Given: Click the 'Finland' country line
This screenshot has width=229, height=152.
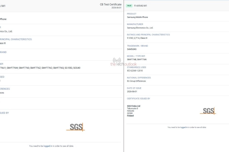Looking at the screenshot, I should pyautogui.click(x=130, y=116).
